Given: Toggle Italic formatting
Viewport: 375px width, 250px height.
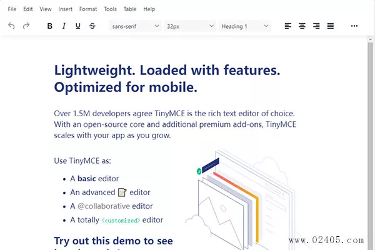Looking at the screenshot, I should [64, 26].
